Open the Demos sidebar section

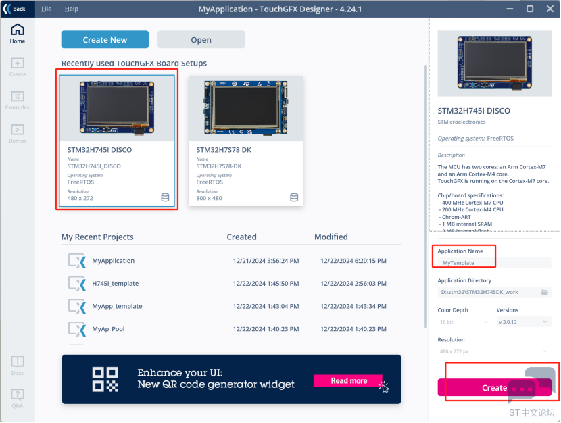point(17,134)
